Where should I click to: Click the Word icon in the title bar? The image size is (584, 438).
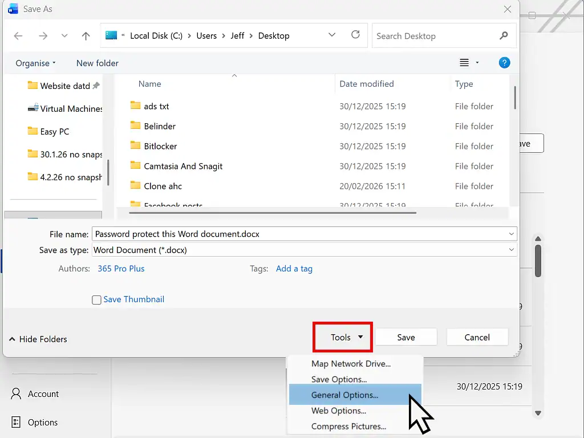(x=12, y=9)
